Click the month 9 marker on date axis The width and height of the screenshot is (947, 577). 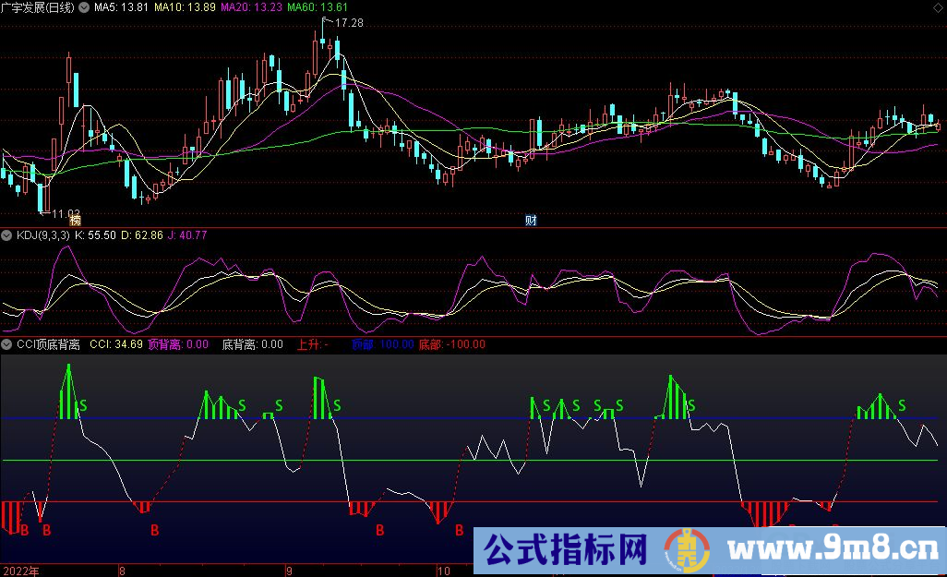289,571
